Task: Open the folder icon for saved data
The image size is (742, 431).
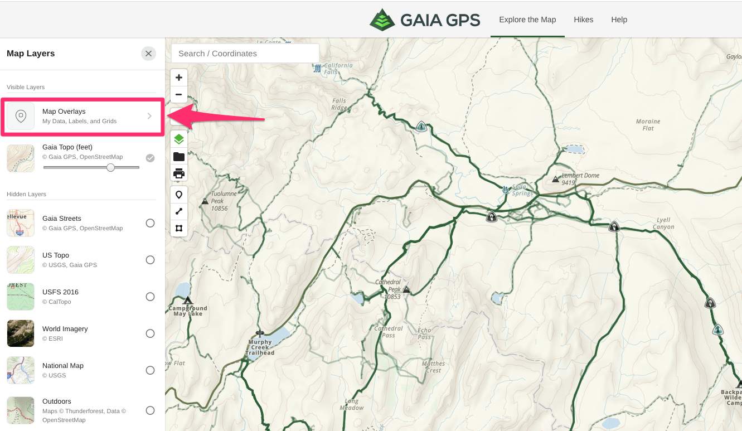Action: pyautogui.click(x=179, y=157)
